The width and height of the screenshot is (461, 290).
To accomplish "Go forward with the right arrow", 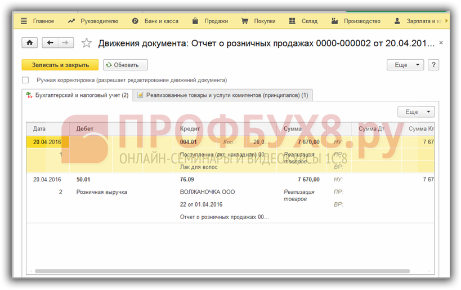I will click(65, 43).
